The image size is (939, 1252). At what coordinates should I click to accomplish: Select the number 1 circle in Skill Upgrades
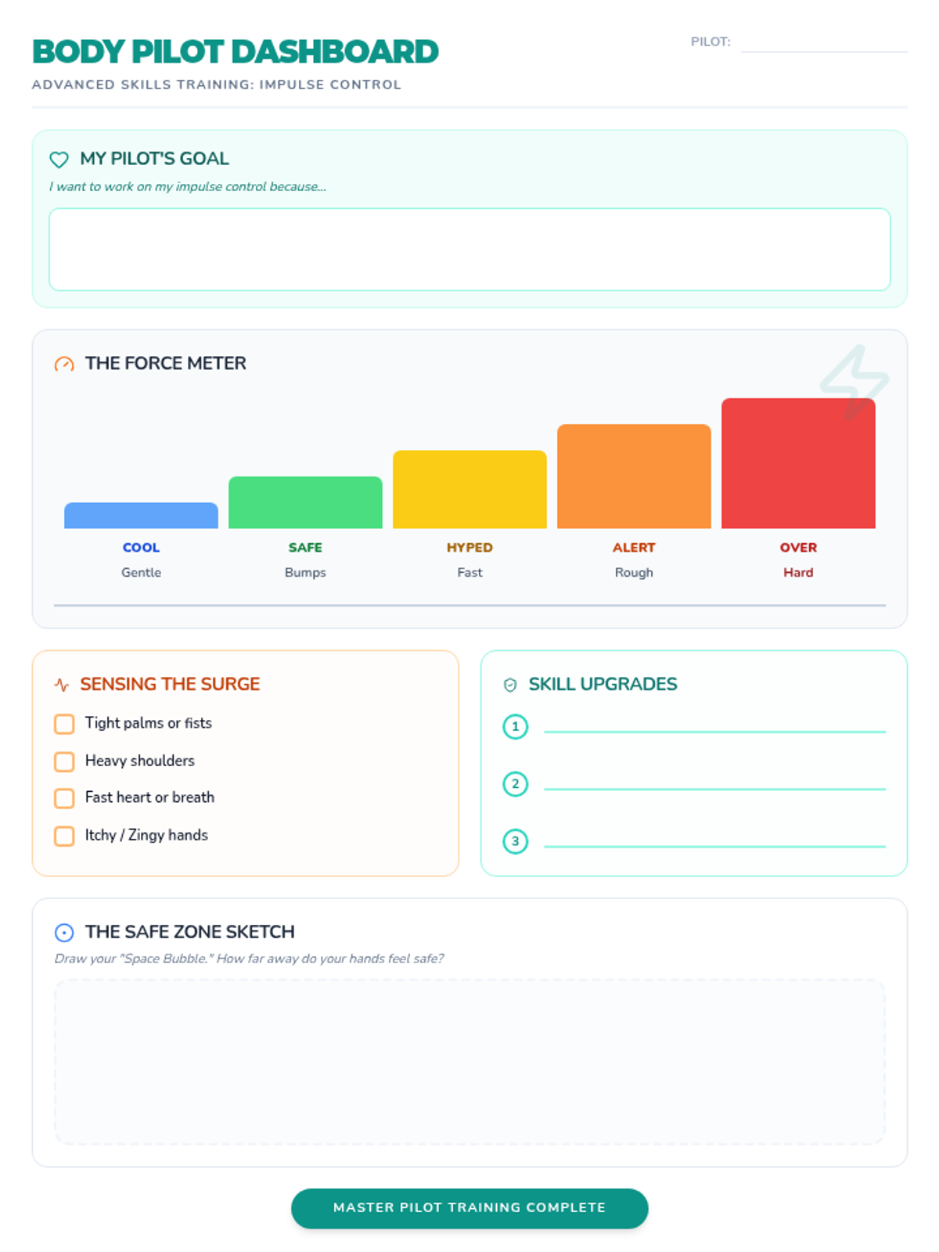pyautogui.click(x=515, y=727)
